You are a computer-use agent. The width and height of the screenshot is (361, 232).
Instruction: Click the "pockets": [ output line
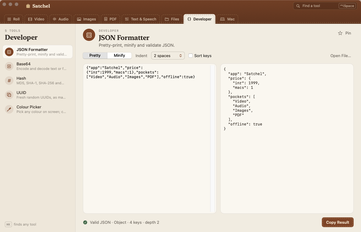(x=241, y=97)
